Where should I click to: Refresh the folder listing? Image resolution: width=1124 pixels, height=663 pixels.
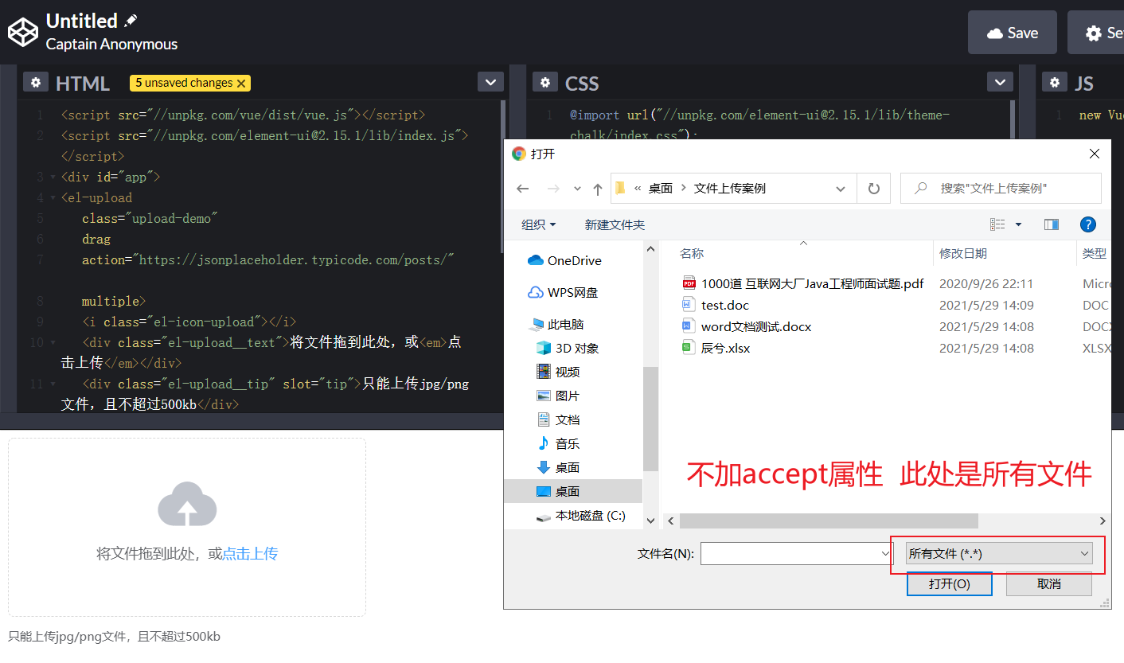point(873,189)
